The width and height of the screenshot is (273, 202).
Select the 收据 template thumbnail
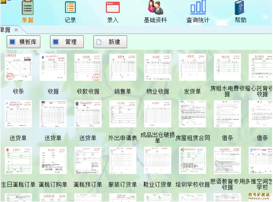tap(53, 67)
